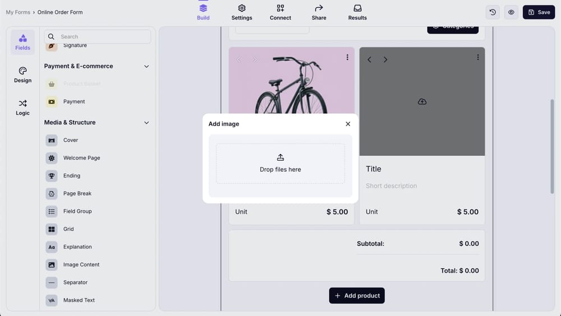Go to My Forms breadcrumb
561x316 pixels.
click(18, 12)
